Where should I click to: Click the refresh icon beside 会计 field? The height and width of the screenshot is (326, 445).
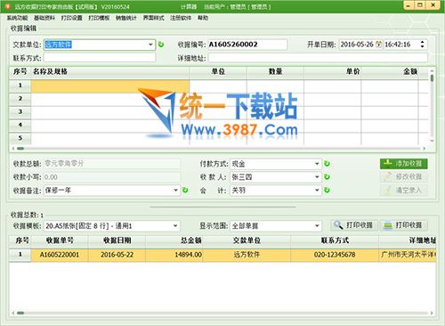tap(327, 190)
